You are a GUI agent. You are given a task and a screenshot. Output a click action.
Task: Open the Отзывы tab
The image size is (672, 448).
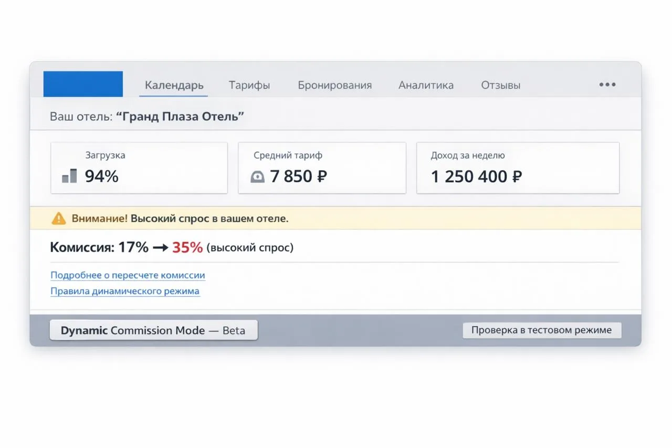[500, 85]
